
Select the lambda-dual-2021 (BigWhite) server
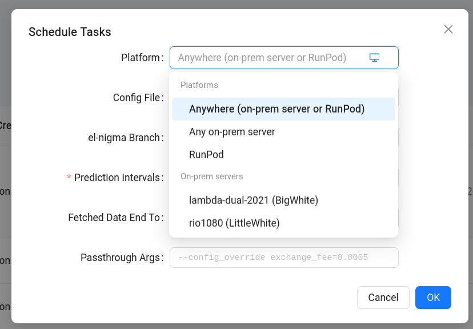254,200
